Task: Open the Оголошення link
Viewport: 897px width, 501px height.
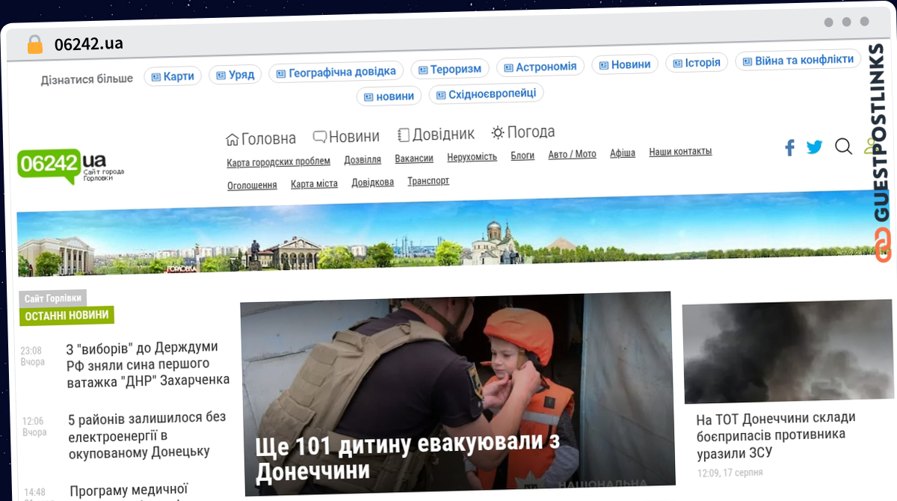Action: click(252, 185)
